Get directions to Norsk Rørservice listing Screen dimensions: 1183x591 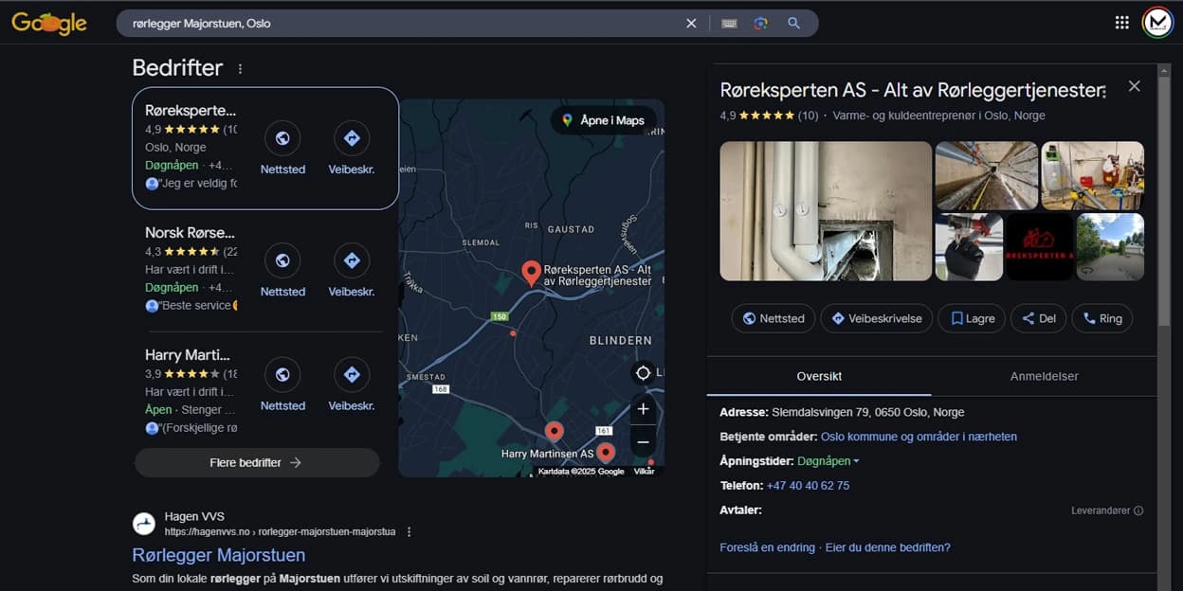(x=352, y=260)
